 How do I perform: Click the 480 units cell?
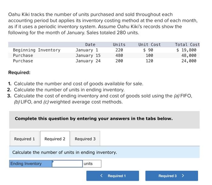[119, 55]
